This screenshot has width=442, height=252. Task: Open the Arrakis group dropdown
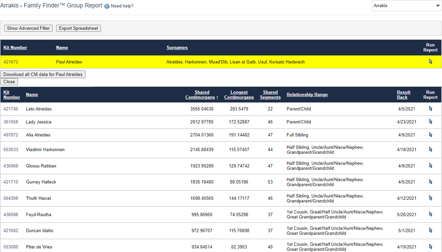click(406, 6)
